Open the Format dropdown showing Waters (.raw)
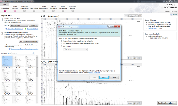This screenshot has width=178, height=106. pos(19,25)
